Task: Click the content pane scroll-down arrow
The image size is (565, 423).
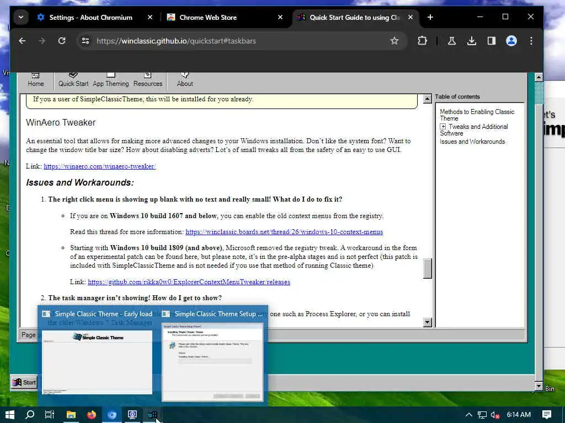Action: 428,322
